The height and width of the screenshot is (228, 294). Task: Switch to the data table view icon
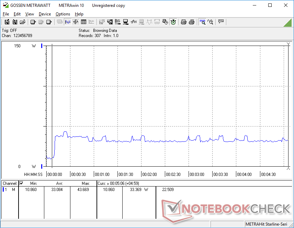[x=83, y=22]
